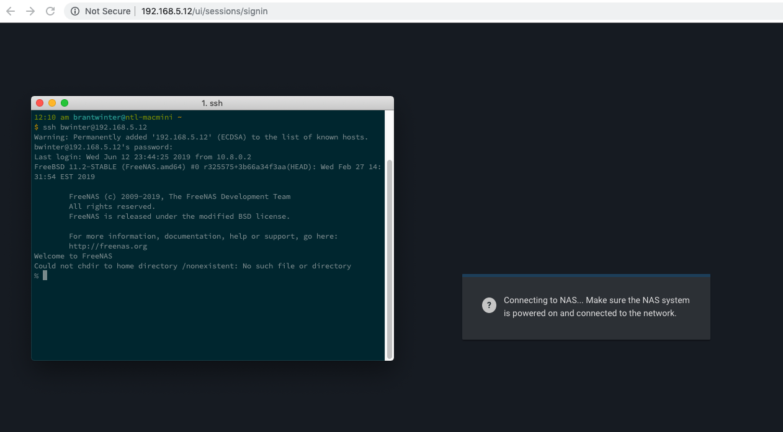Click the 'Not Secure' label in the address bar
This screenshot has height=432, width=783.
point(107,11)
